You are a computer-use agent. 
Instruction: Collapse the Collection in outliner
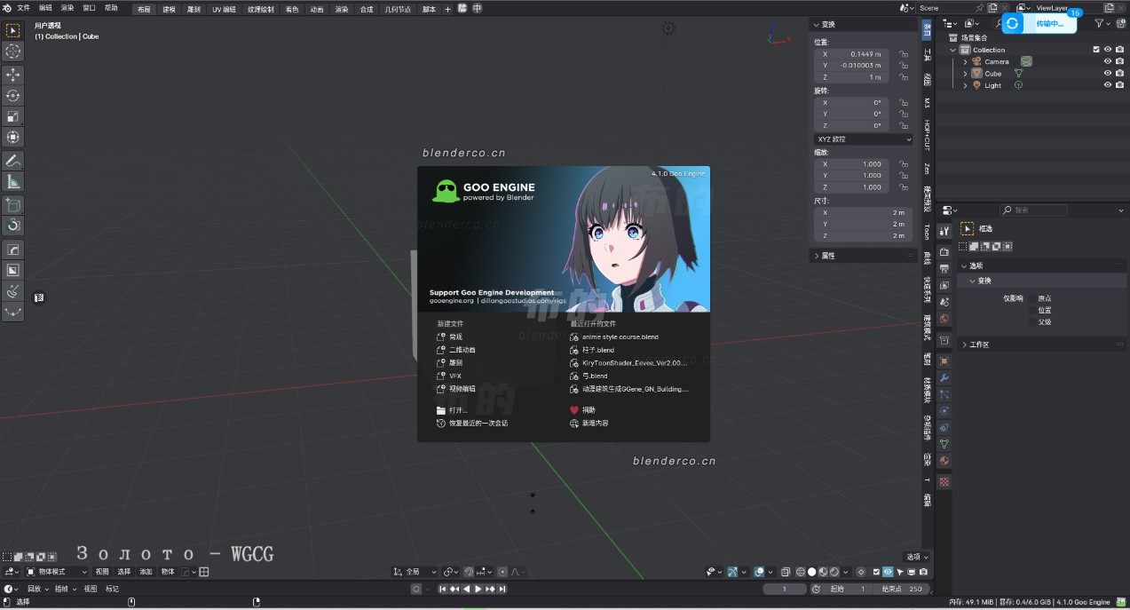coord(954,50)
